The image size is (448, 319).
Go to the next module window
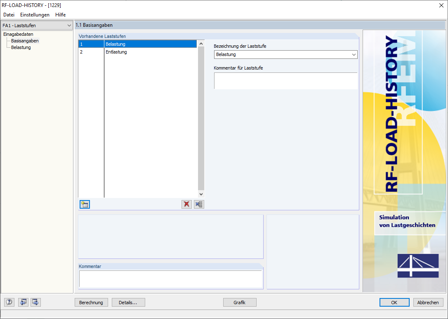point(35,302)
